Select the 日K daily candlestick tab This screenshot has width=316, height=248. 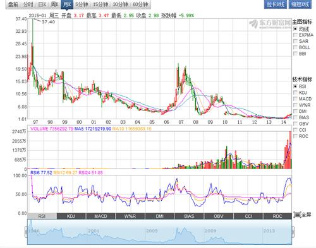(x=42, y=4)
